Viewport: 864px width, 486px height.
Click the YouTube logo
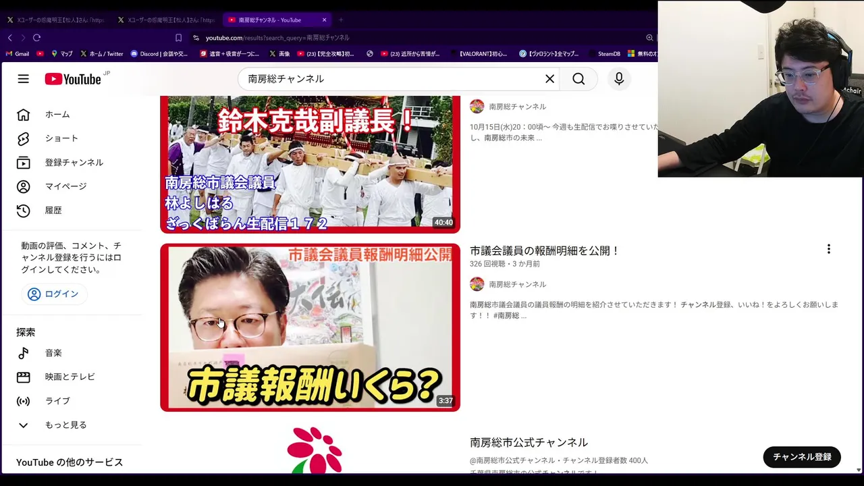tap(73, 79)
